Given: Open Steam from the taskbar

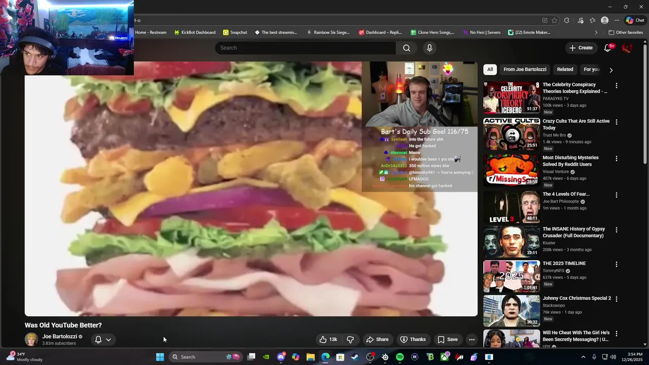Looking at the screenshot, I should [x=355, y=357].
